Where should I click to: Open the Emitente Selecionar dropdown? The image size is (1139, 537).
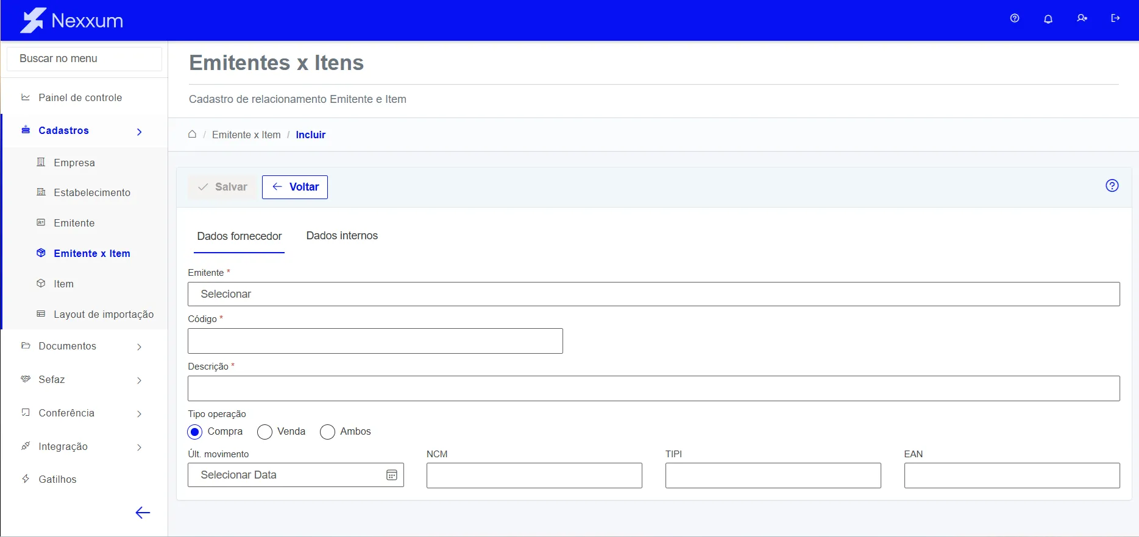point(653,294)
